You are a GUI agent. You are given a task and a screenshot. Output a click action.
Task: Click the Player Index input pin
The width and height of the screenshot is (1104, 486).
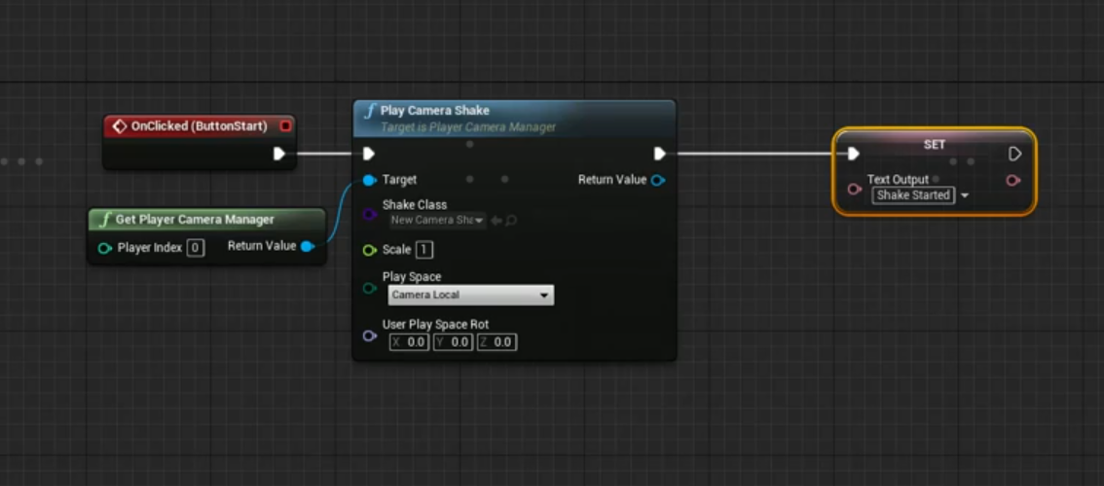[105, 248]
